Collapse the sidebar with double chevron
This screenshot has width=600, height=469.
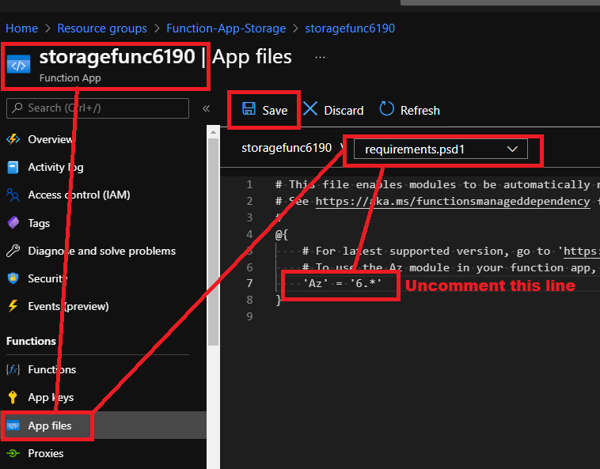coord(207,108)
